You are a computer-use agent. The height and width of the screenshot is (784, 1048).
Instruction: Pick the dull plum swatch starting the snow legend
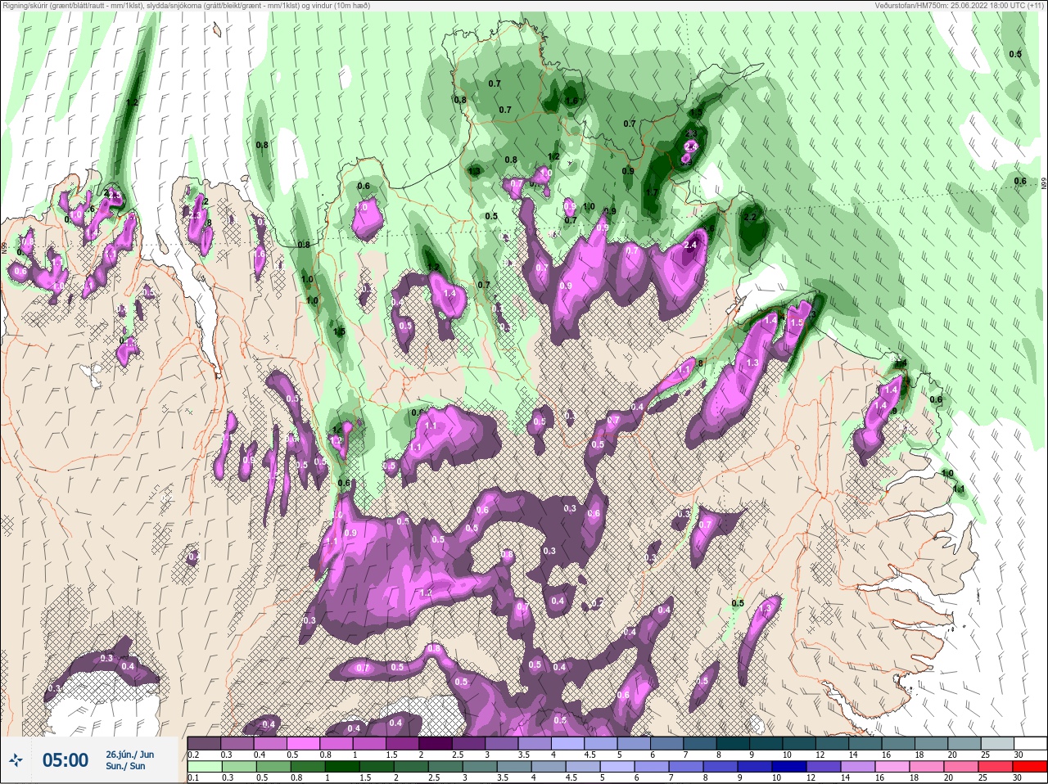204,743
